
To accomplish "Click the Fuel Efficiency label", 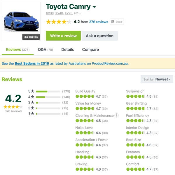I will click(137, 115).
